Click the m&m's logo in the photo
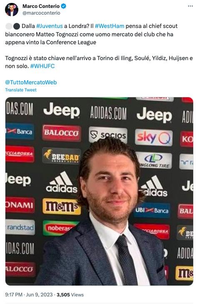Image resolution: width=199 pixels, height=306 pixels. [x=62, y=207]
